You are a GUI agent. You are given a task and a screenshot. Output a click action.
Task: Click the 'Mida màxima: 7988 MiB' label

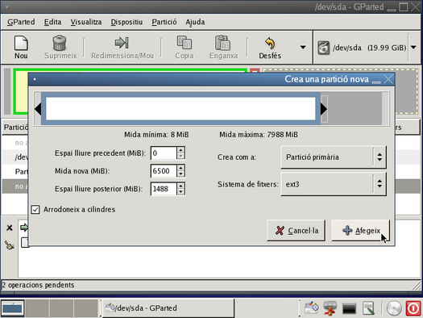point(259,135)
